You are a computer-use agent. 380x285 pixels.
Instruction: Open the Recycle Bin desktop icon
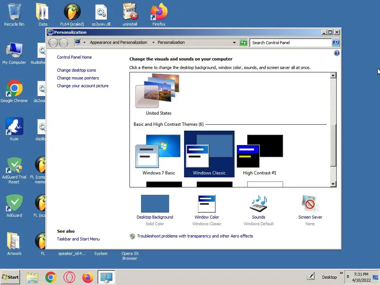tap(14, 14)
